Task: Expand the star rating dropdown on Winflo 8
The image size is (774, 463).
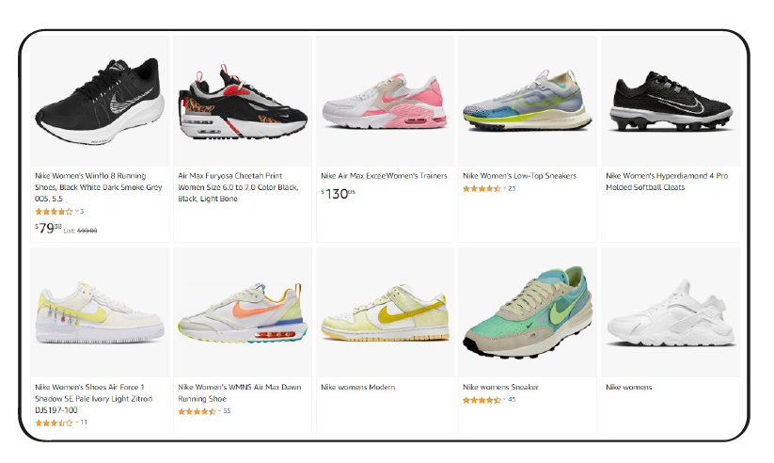Action: click(76, 211)
